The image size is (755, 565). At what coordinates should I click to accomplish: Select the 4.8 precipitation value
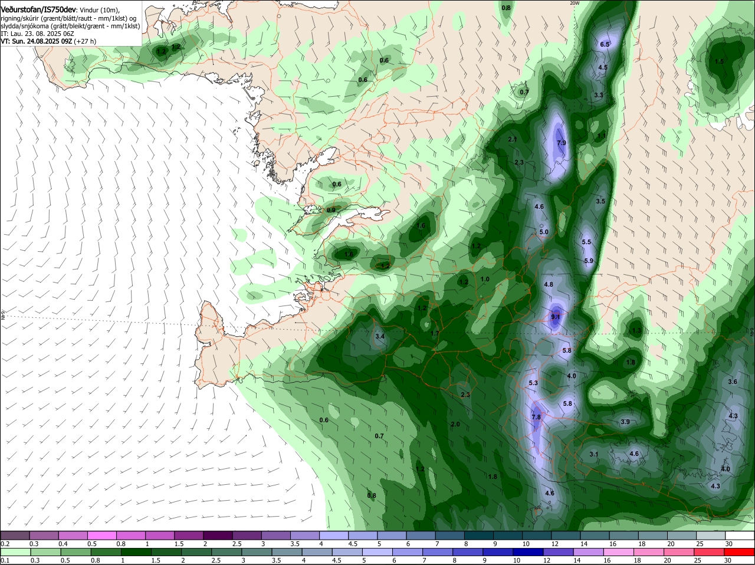click(549, 284)
